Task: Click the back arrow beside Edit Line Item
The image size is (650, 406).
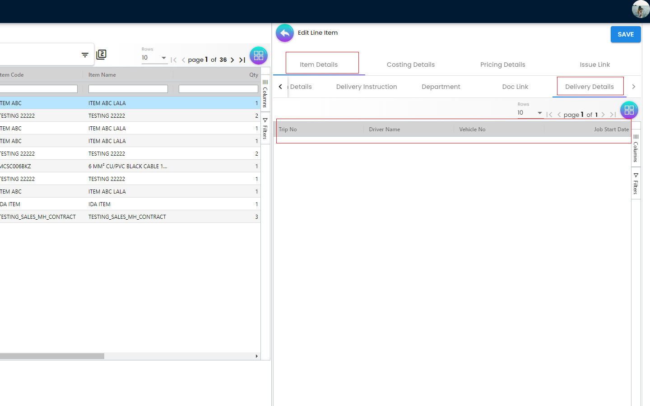Action: [x=284, y=33]
